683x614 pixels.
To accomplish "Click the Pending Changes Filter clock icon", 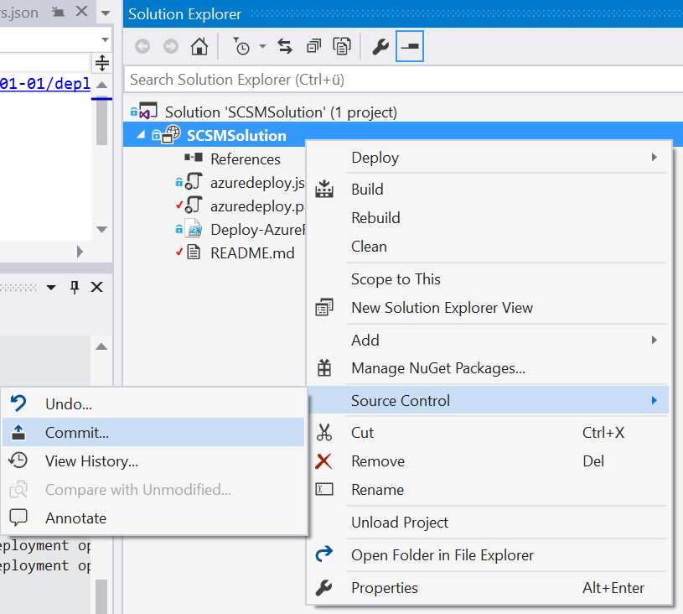I will 241,47.
